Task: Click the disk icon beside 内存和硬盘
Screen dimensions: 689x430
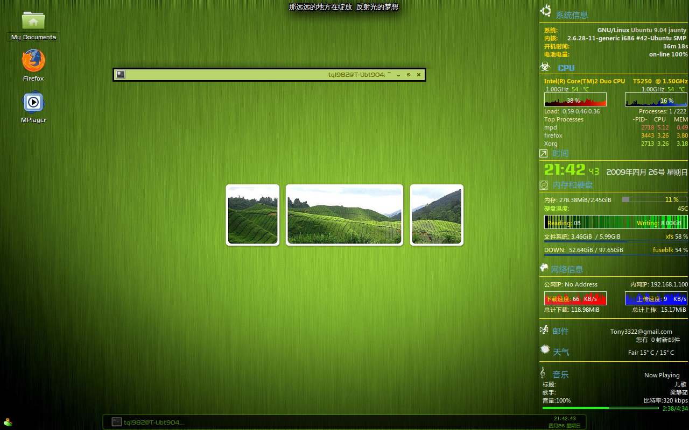Action: point(544,185)
